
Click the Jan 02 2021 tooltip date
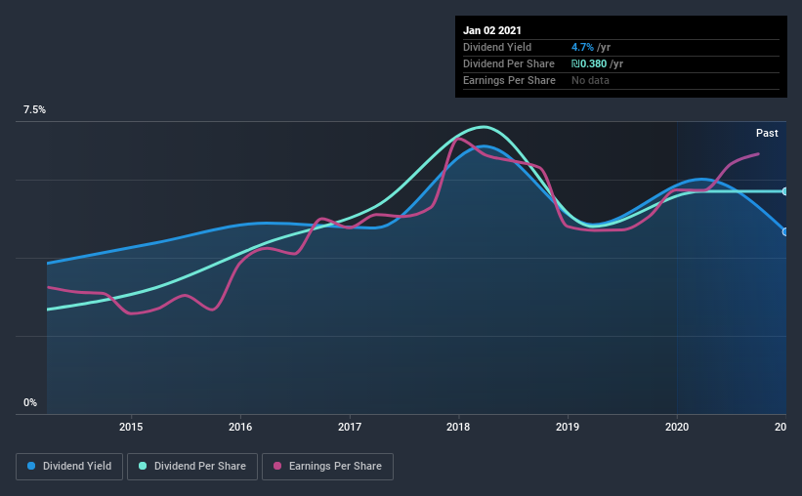(x=492, y=30)
